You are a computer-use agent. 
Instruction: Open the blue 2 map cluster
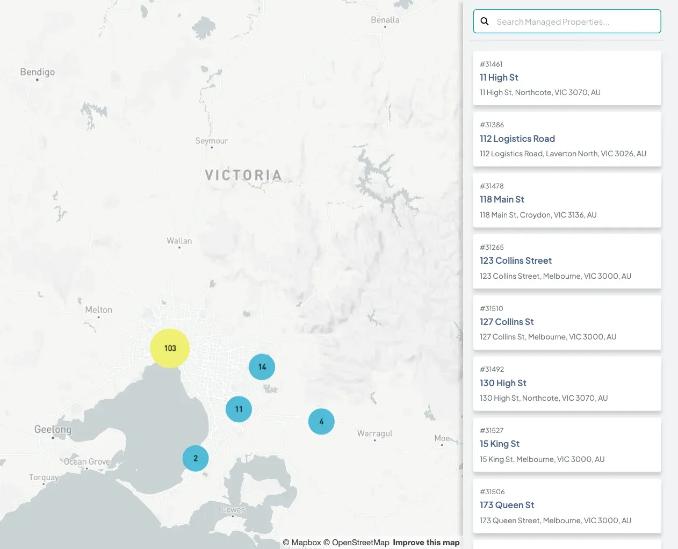coord(196,458)
